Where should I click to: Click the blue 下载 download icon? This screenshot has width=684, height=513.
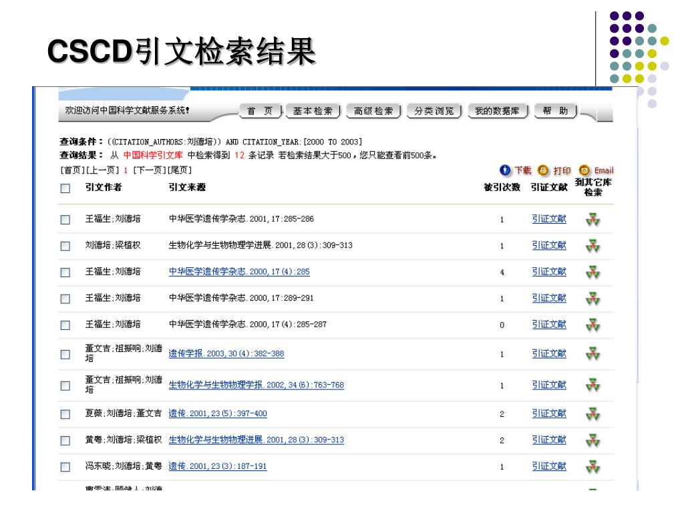pyautogui.click(x=505, y=170)
